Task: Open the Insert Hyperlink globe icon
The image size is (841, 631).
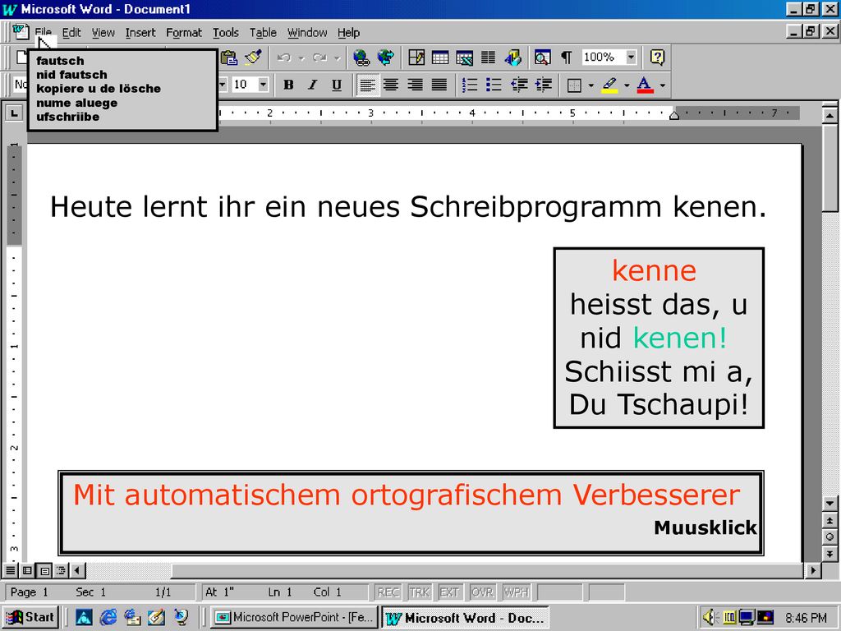Action: click(x=361, y=58)
